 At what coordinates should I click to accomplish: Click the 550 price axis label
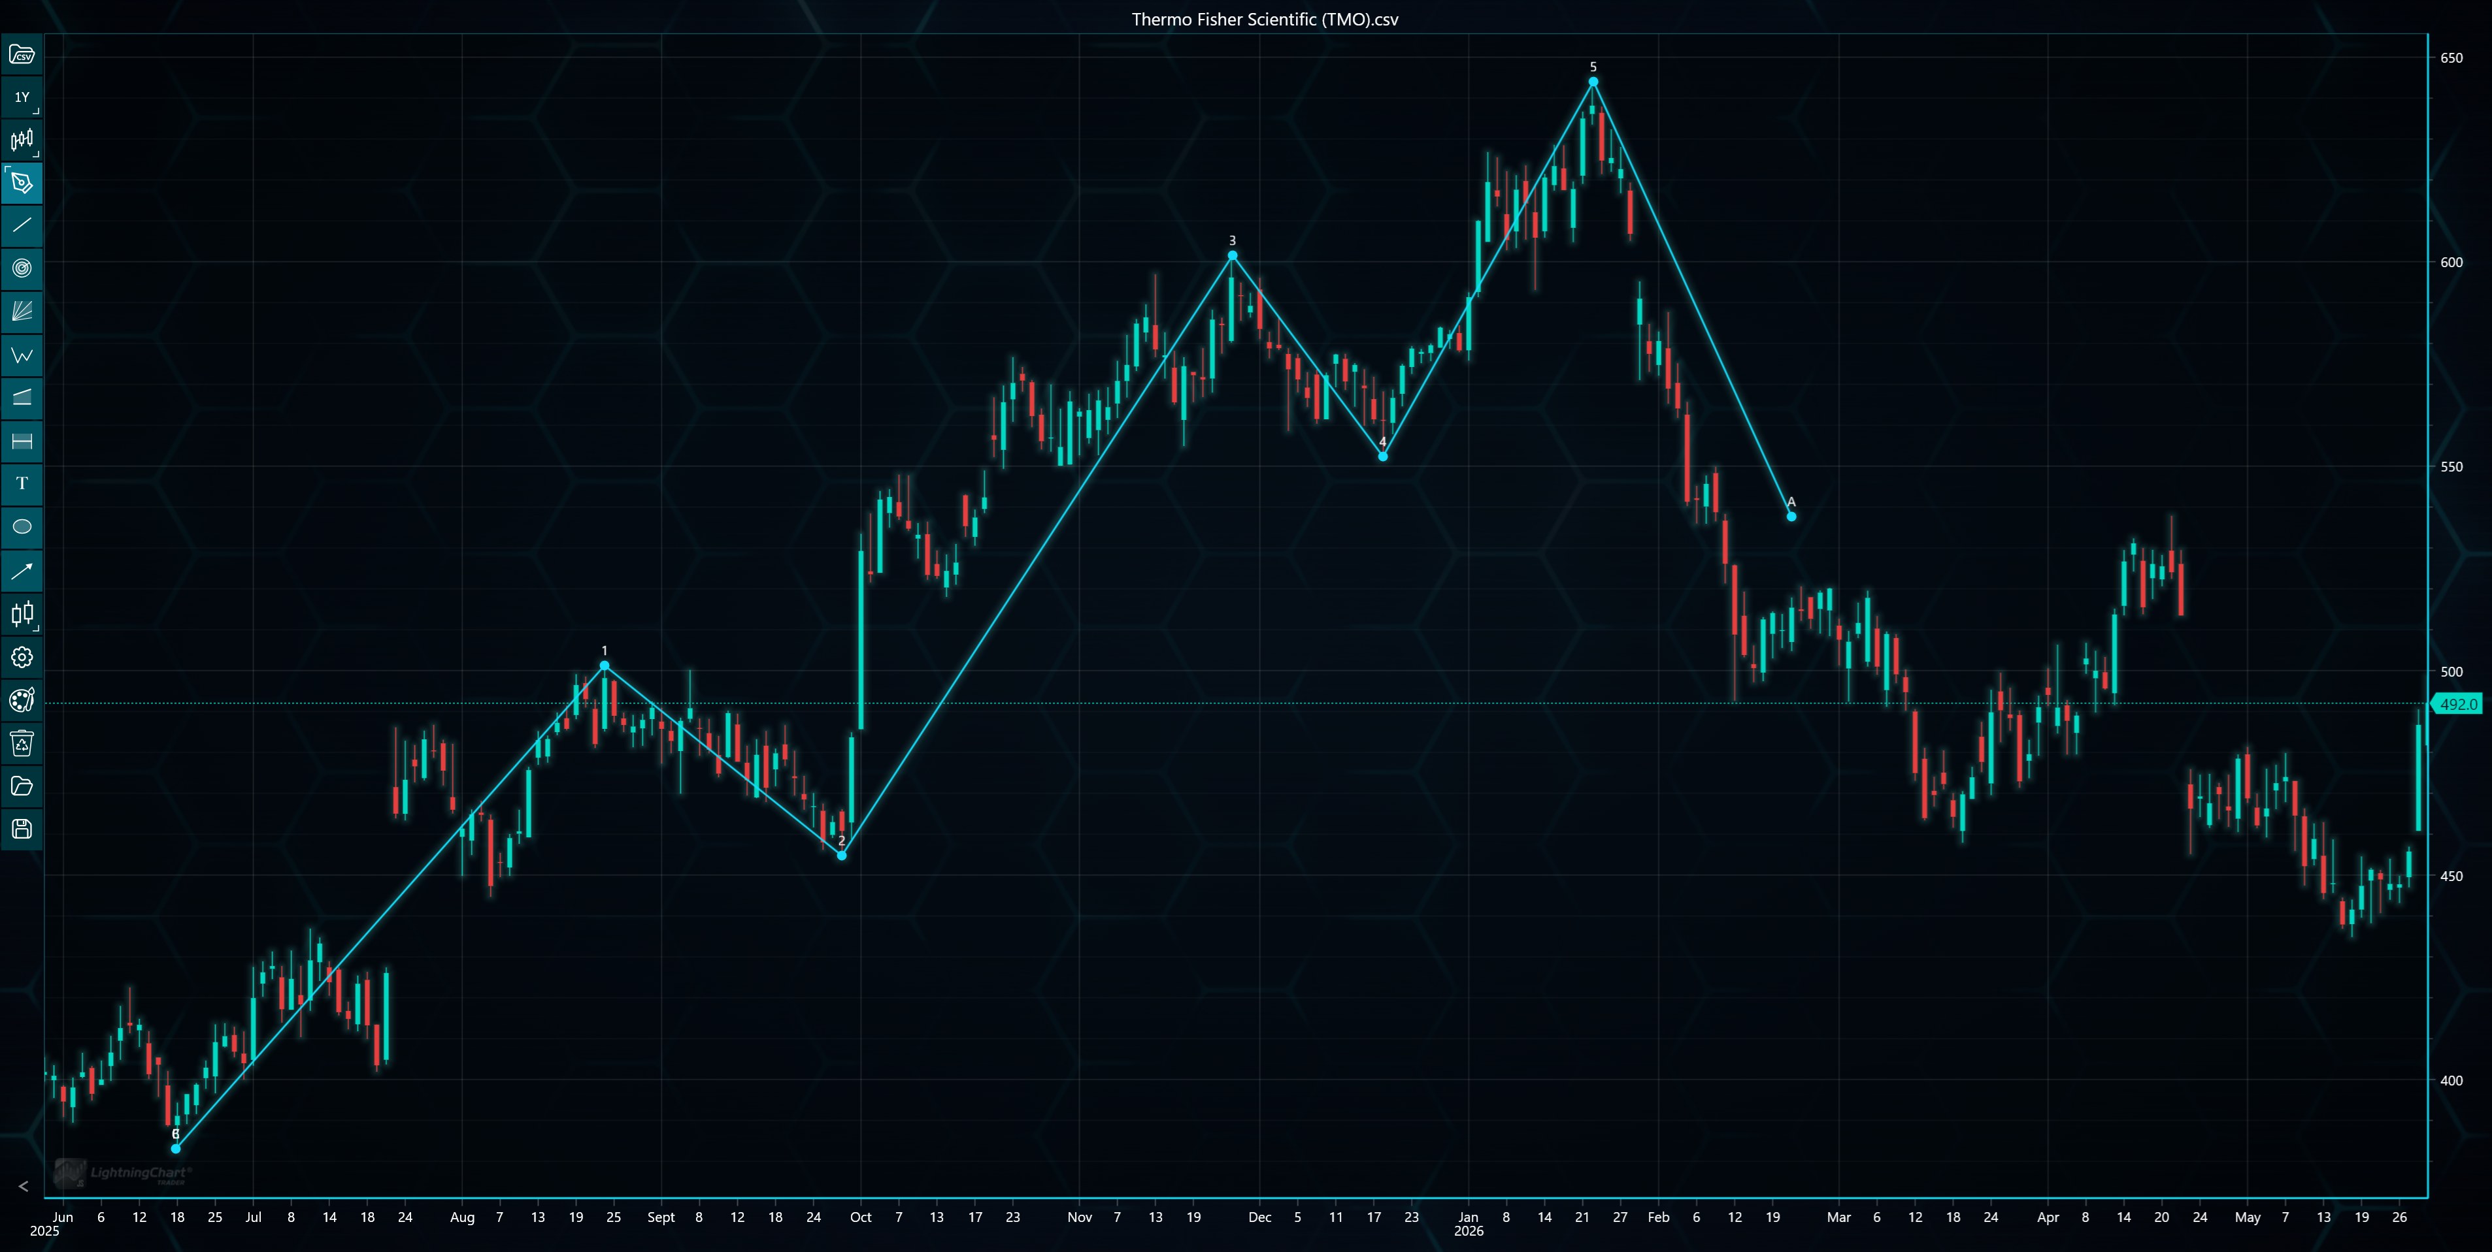click(2451, 467)
